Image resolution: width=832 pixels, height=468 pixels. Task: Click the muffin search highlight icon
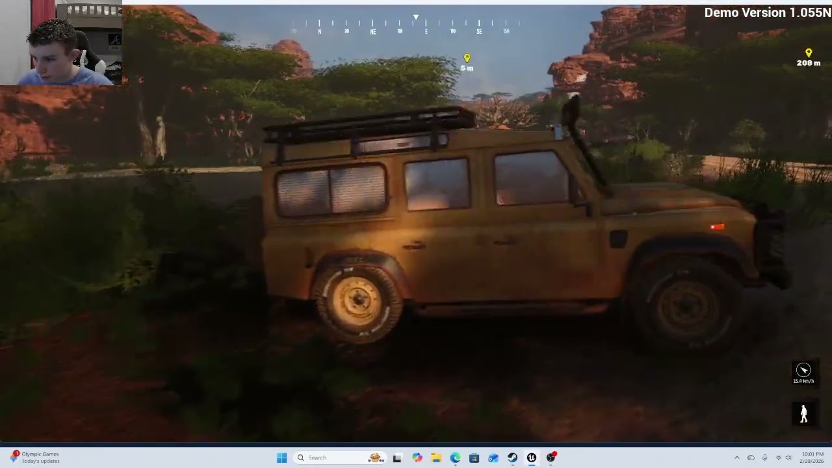pos(375,458)
